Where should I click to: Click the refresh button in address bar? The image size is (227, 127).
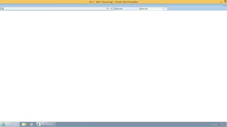pos(111,8)
